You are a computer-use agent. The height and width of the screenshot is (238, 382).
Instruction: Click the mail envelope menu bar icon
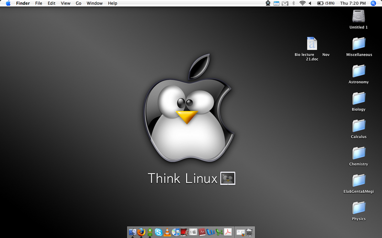(x=285, y=3)
